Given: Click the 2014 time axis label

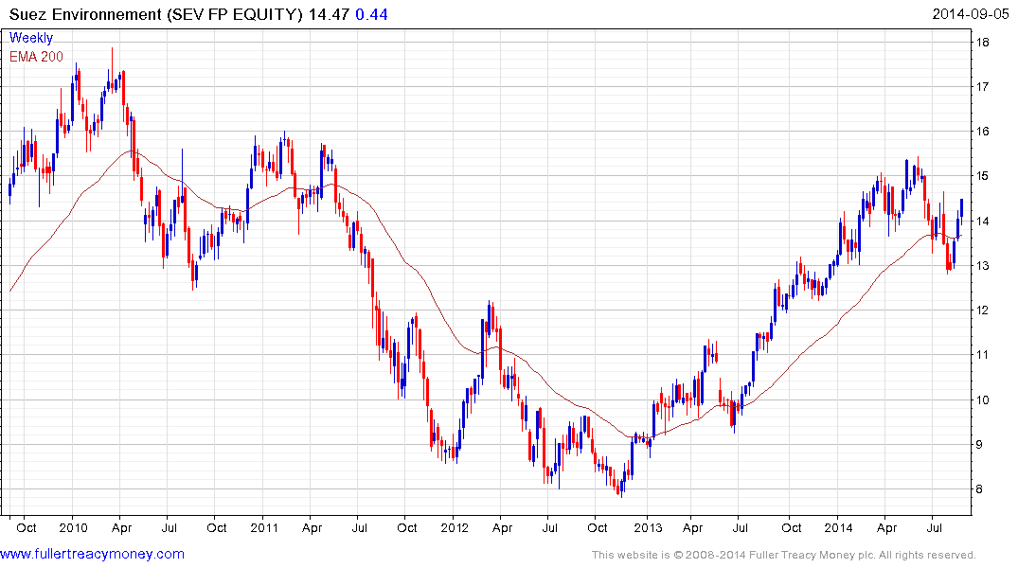Looking at the screenshot, I should pyautogui.click(x=838, y=527).
